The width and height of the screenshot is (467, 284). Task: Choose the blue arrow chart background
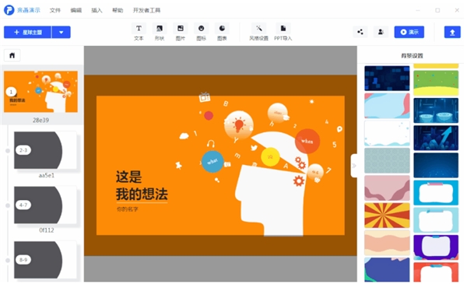[x=436, y=138]
